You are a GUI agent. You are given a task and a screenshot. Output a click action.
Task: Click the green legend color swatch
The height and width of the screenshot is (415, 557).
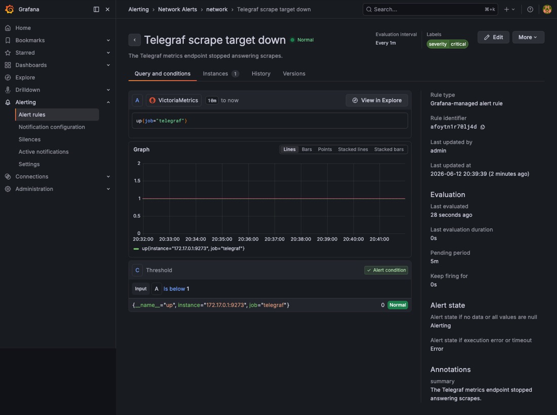click(x=136, y=249)
